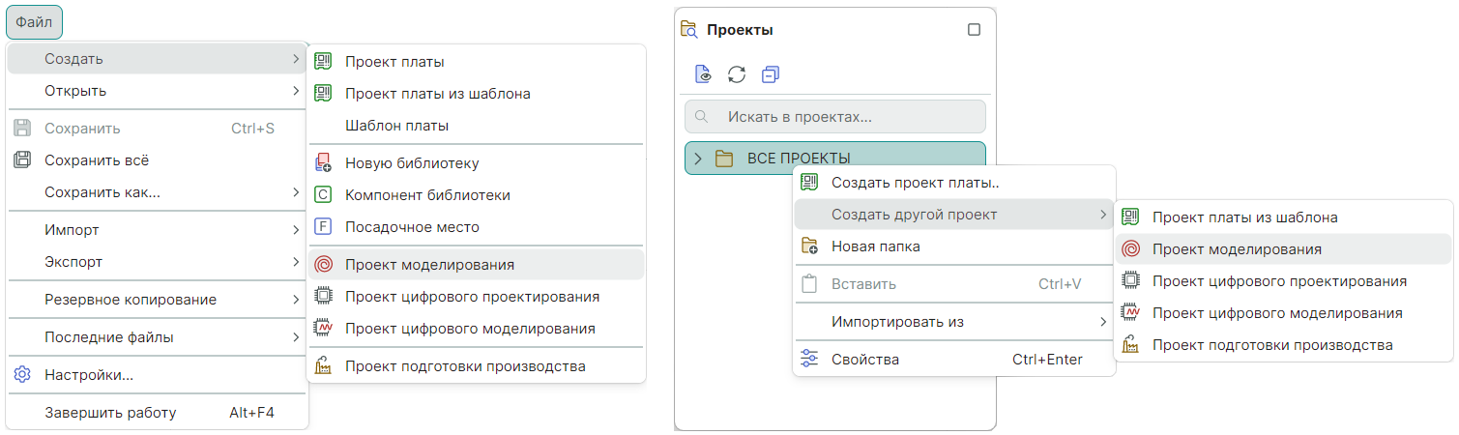Click Проект цифрового моделирования icon in Создать submenu
Screen dimensions: 1459x435
coord(324,329)
